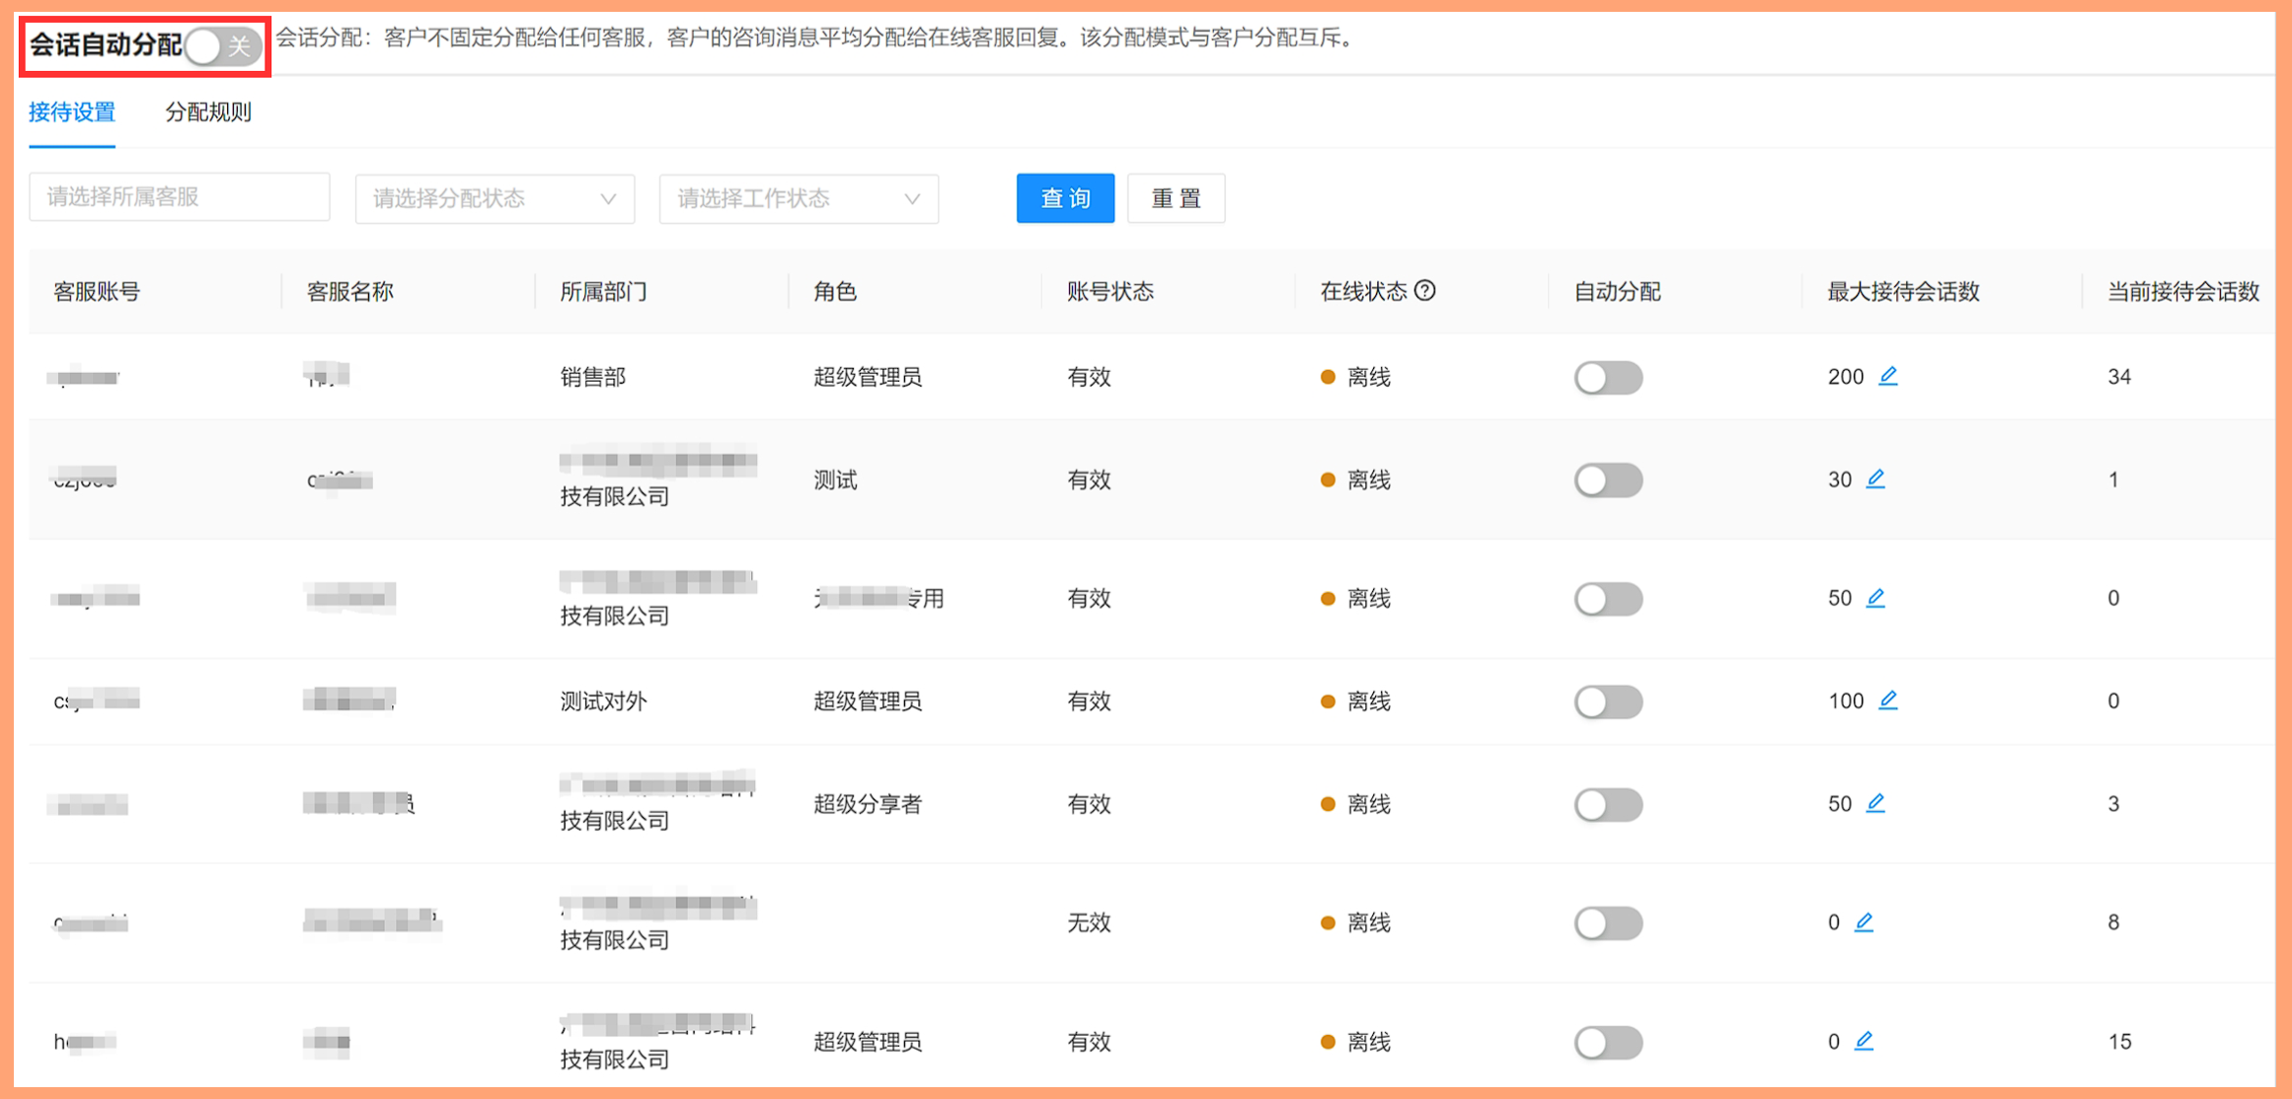
Task: Click 超级管理员 in the 测试对外 row
Action: pos(868,701)
